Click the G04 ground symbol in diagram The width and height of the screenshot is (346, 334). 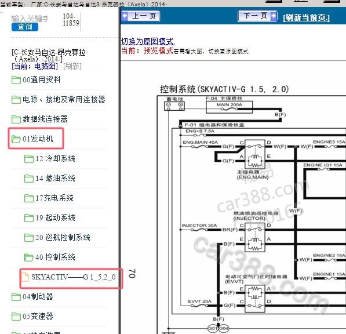[x=224, y=328]
